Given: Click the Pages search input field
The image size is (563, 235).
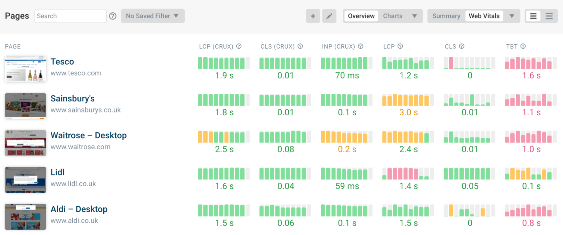Looking at the screenshot, I should (x=70, y=16).
